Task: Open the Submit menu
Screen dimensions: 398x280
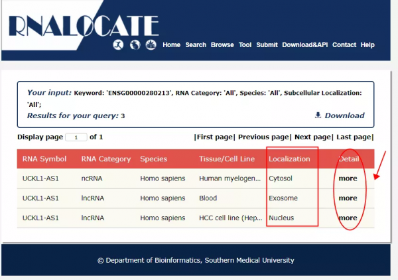Action: [267, 45]
